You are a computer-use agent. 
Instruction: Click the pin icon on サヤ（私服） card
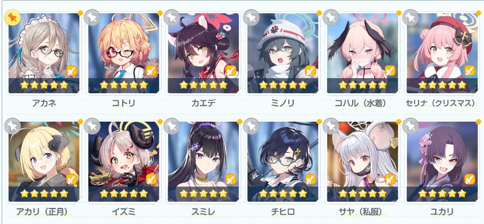point(331,126)
